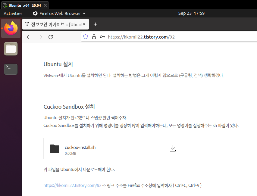Click the 'Cuckoo Sandbox 설치' heading
Image resolution: width=257 pixels, height=196 pixels.
pos(69,107)
